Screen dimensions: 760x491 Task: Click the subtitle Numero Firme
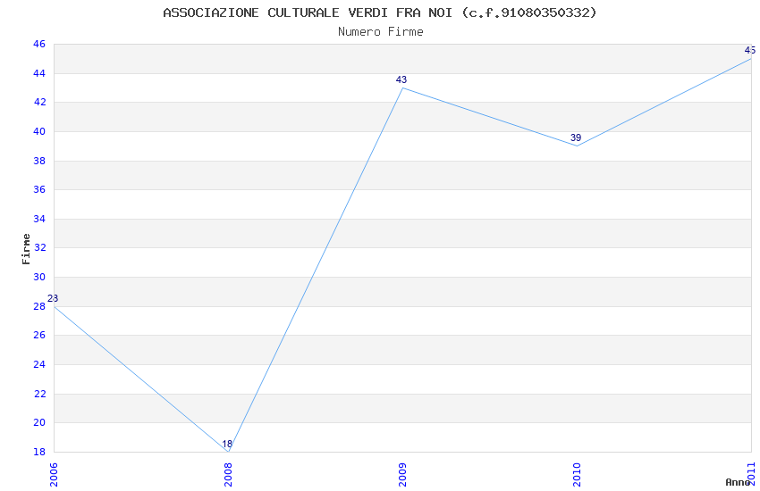point(381,32)
